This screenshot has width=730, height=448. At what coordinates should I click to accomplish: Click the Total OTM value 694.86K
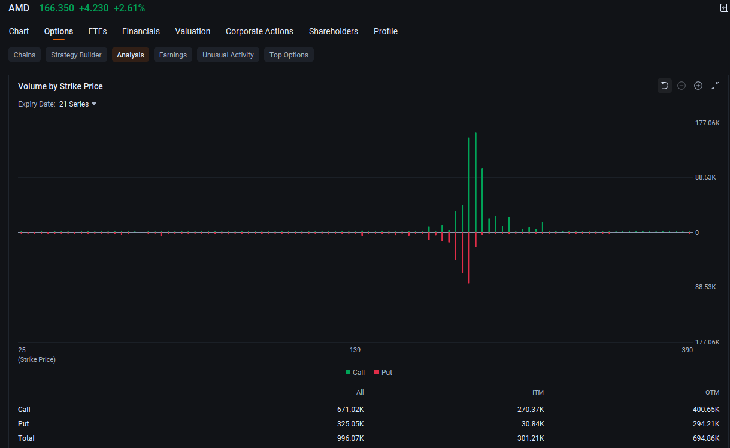pos(707,438)
